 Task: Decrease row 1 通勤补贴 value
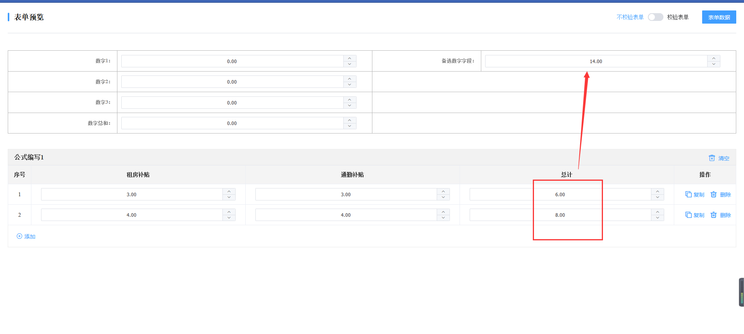pos(443,197)
